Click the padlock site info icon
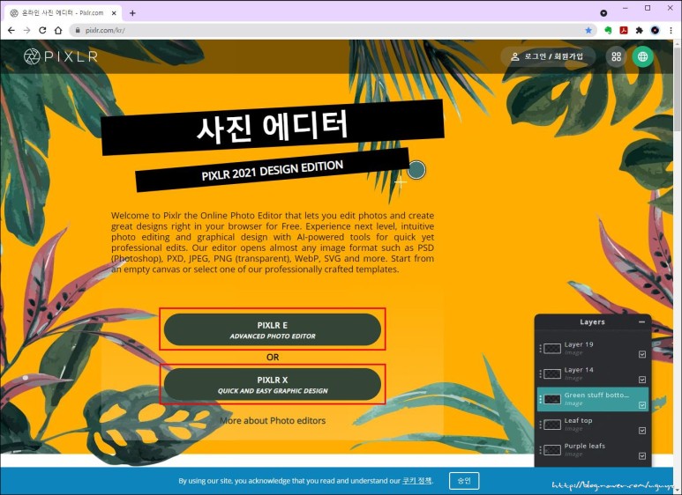682x495 pixels. point(78,31)
